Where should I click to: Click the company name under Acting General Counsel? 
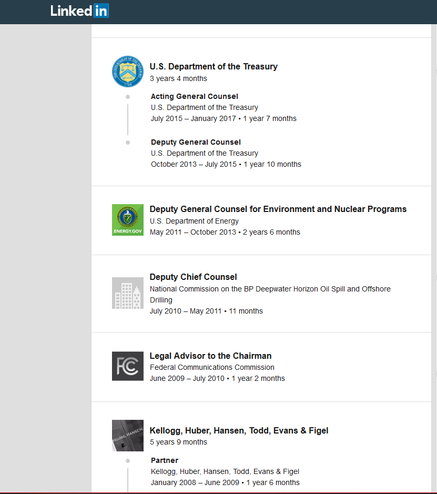205,107
